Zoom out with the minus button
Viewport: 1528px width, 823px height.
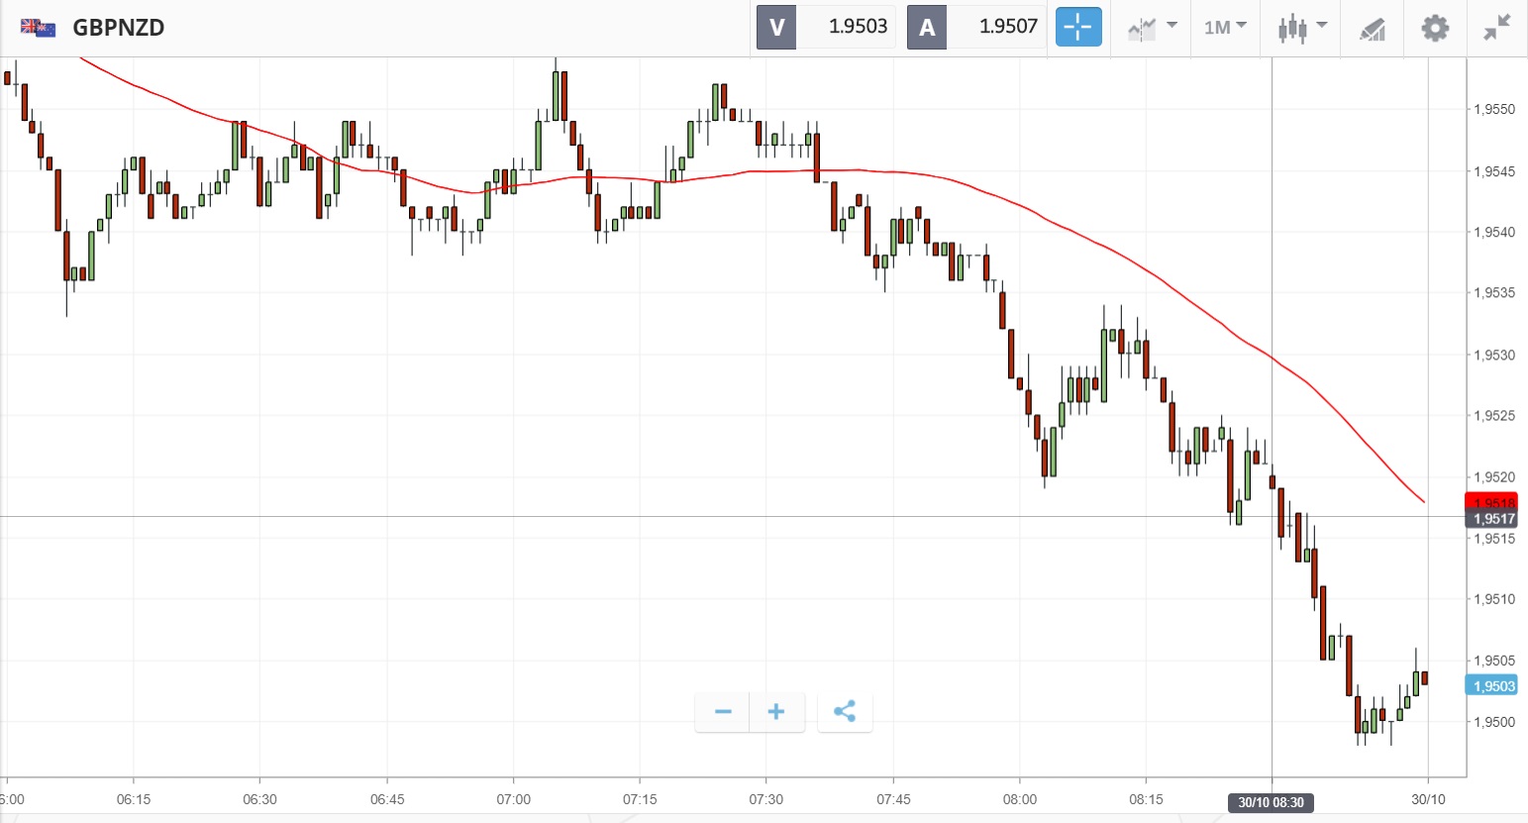[x=723, y=711]
